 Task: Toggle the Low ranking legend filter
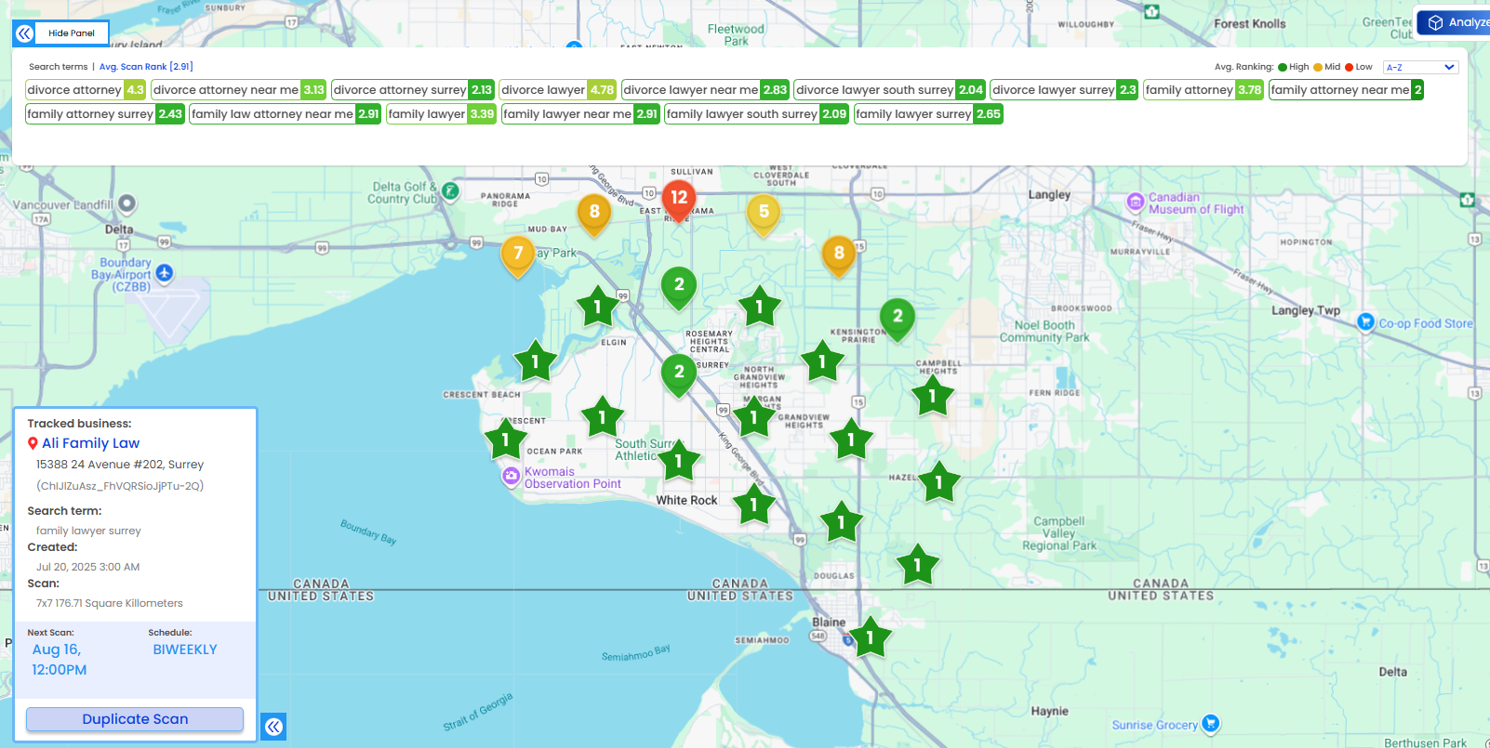[x=1359, y=67]
